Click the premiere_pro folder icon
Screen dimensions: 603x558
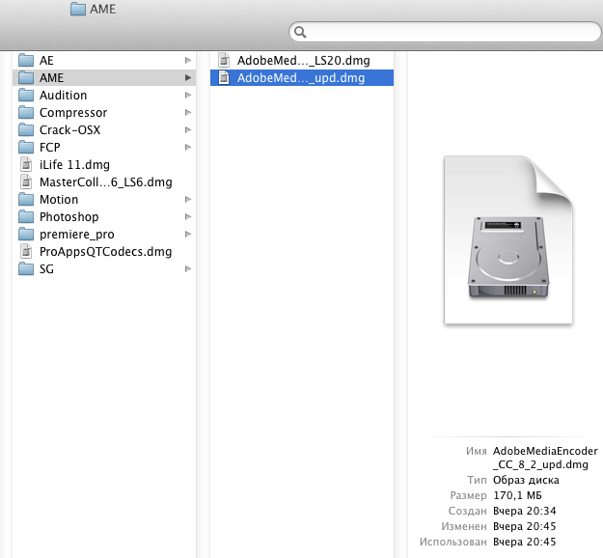click(x=26, y=235)
